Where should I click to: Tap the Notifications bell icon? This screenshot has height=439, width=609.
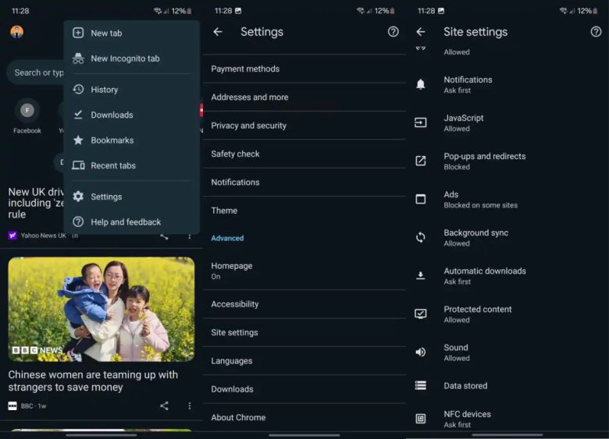click(421, 84)
